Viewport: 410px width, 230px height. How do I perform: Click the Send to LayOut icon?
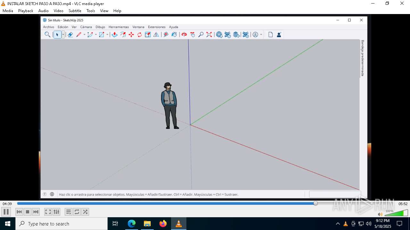point(236,34)
